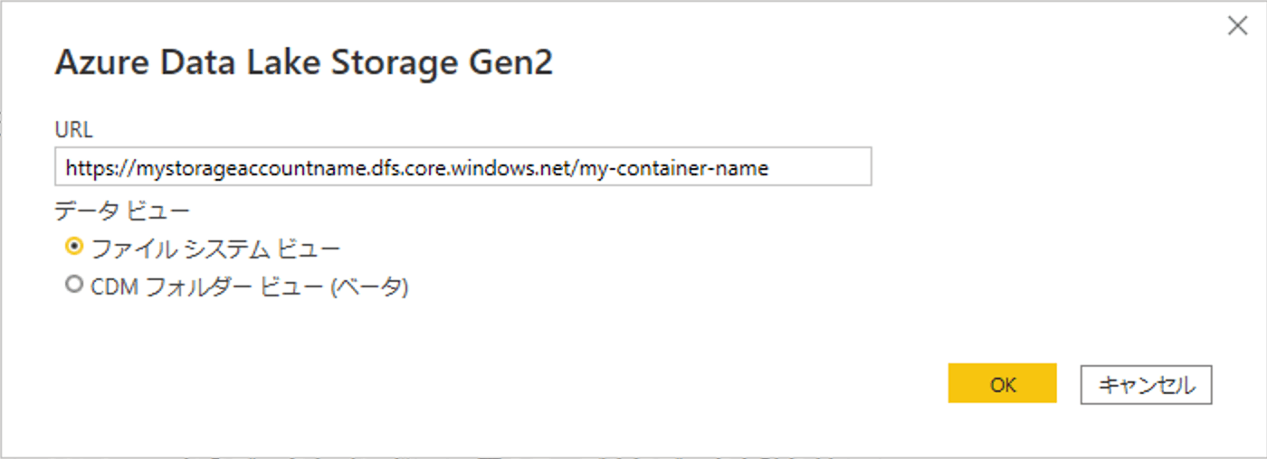Close the Azure Data Lake Storage dialog
The width and height of the screenshot is (1267, 459).
tap(1237, 26)
